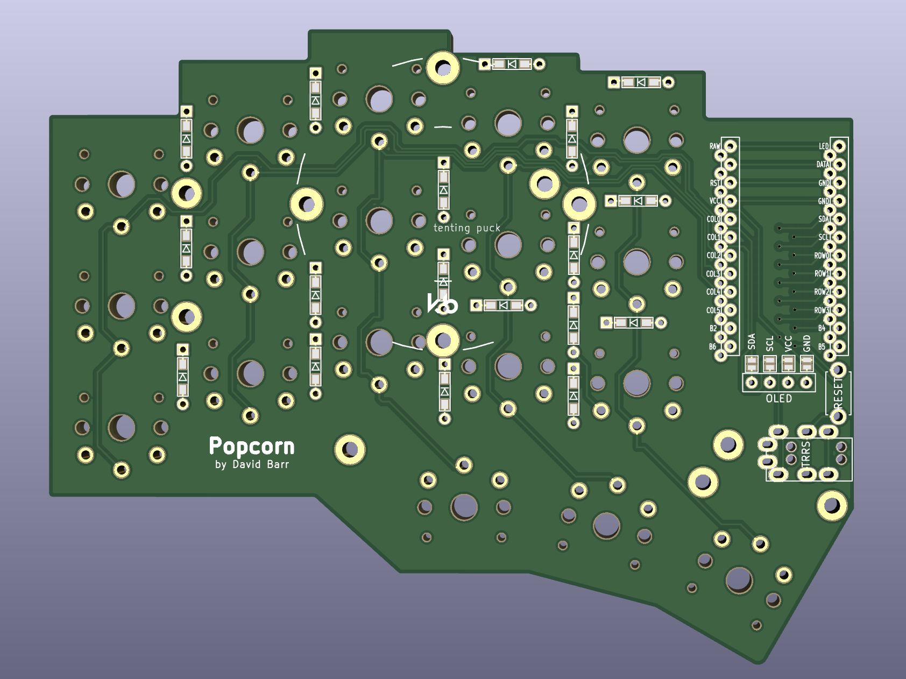Click the vertical 'RESET' switch label
Viewport: 906px width, 679px height.
[x=838, y=393]
